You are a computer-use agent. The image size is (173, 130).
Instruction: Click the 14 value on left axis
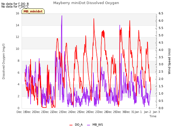coord(17,25)
